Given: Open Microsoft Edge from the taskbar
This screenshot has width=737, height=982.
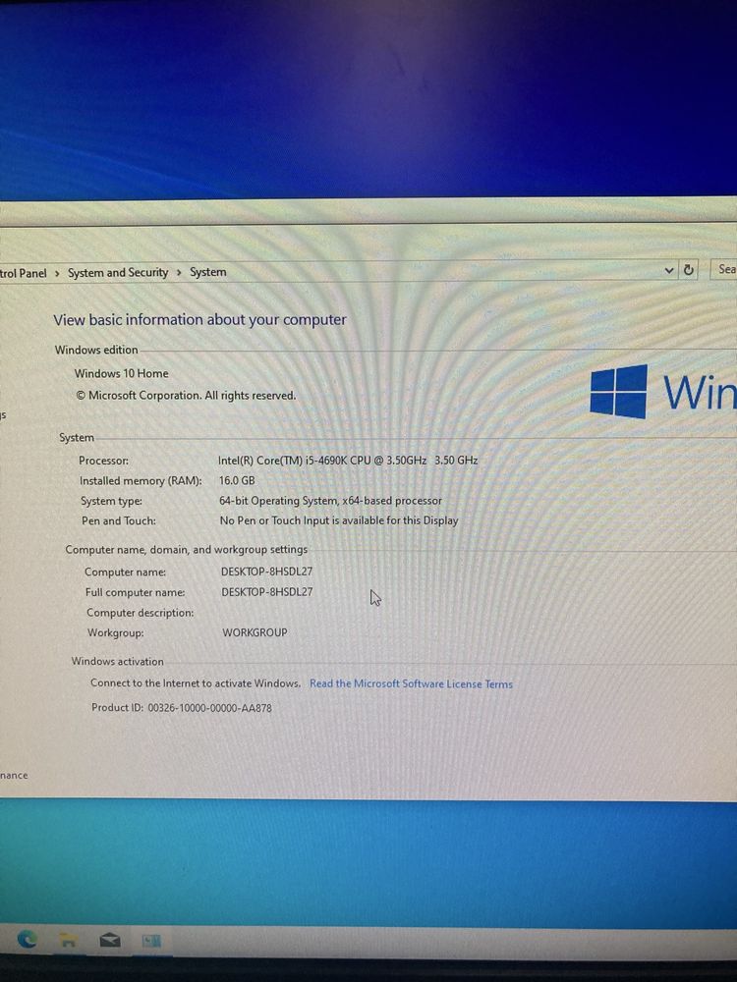Looking at the screenshot, I should pos(27,938).
